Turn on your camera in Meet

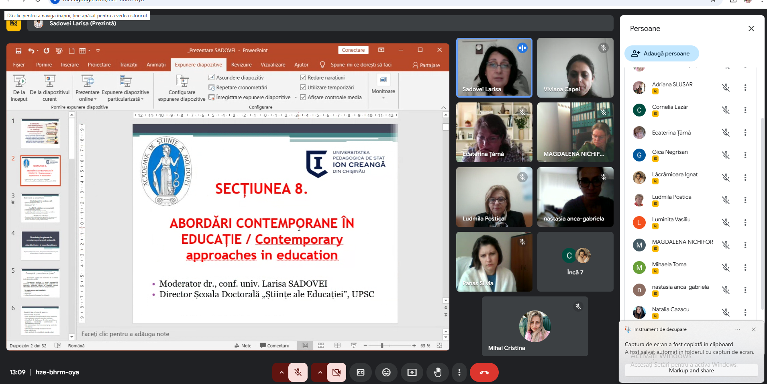(337, 372)
